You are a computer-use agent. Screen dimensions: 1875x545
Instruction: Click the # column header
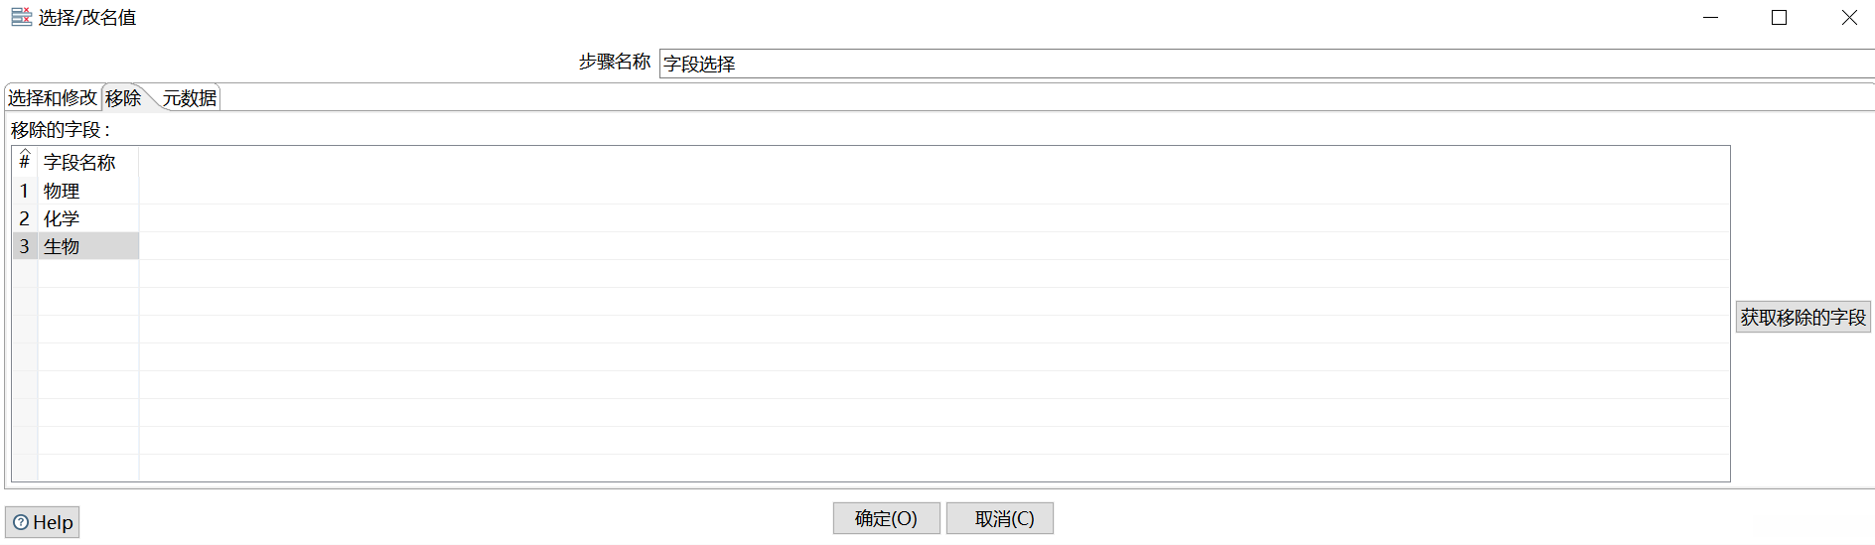(x=25, y=162)
